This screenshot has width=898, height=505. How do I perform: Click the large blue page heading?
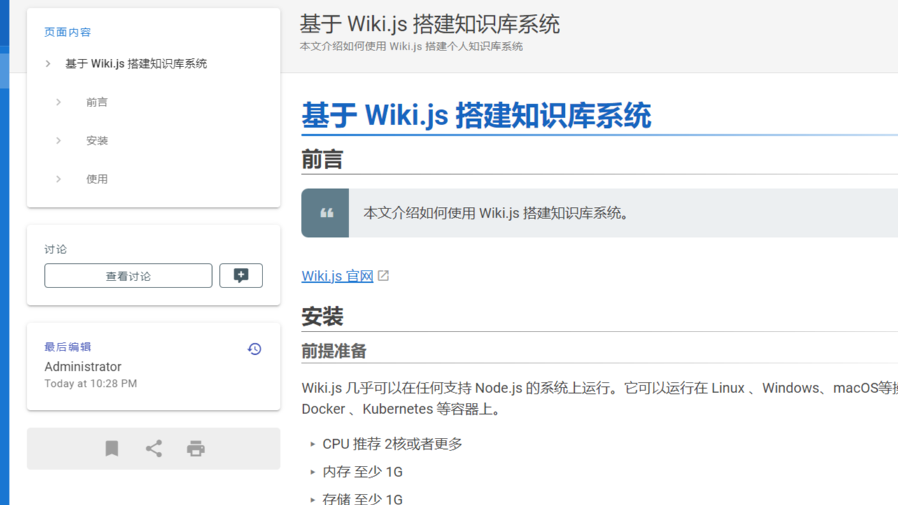tap(476, 115)
